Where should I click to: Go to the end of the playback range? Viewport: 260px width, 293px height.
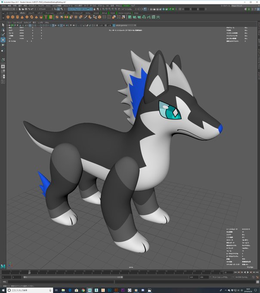tap(257, 272)
